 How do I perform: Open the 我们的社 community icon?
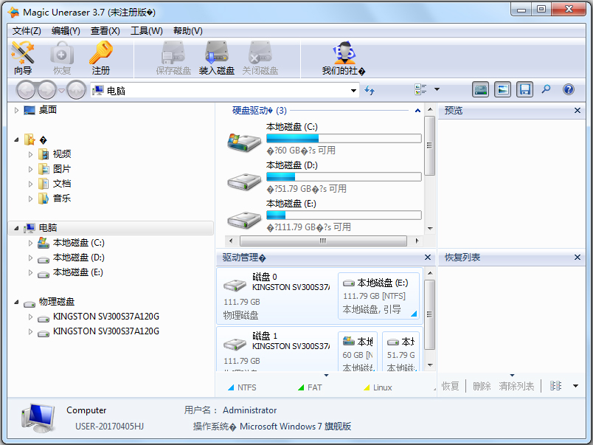(x=344, y=58)
